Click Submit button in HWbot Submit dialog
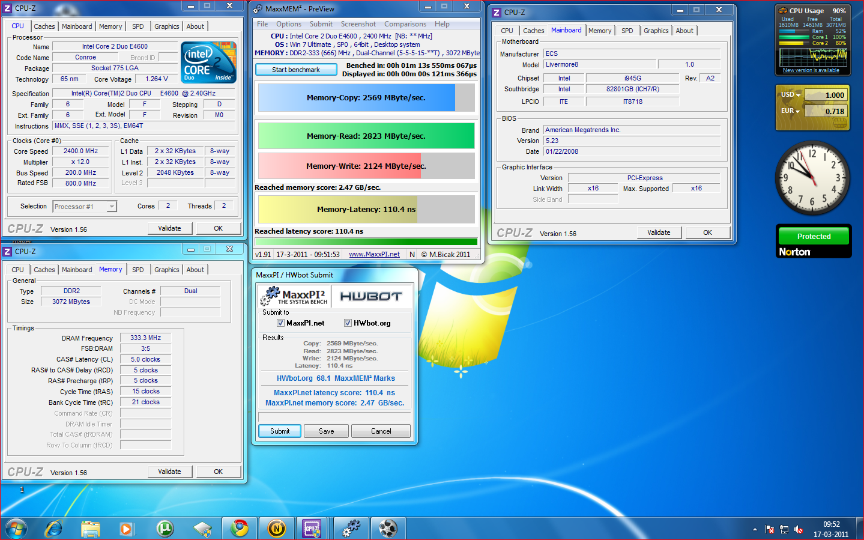The image size is (864, 540). click(x=280, y=431)
